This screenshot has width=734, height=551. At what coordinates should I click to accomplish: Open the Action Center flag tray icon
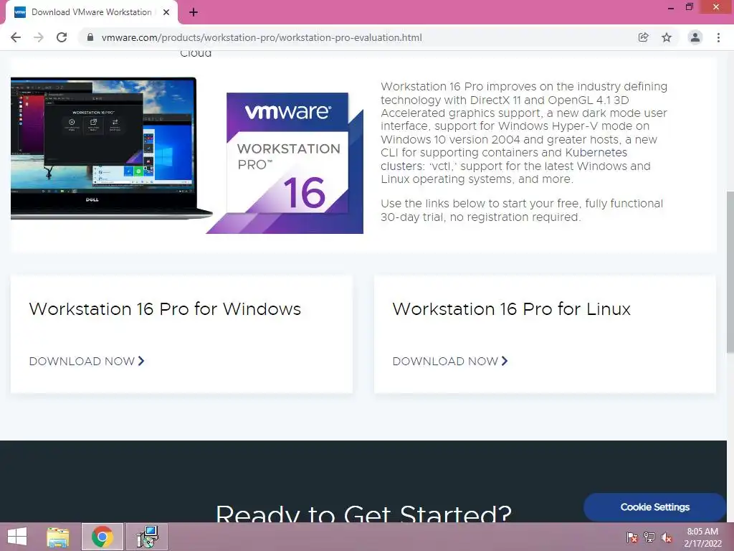[x=631, y=537]
